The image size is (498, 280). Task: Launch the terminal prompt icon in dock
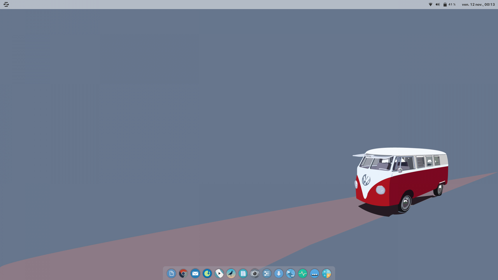291,273
